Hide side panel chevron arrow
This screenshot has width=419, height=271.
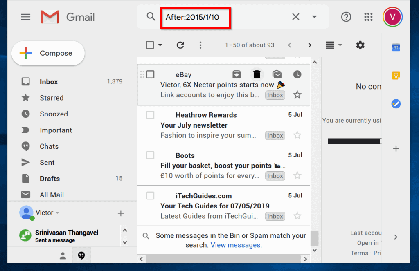(x=396, y=237)
